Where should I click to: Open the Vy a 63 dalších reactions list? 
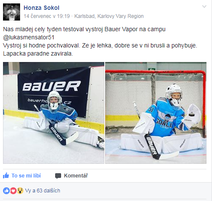43,191
